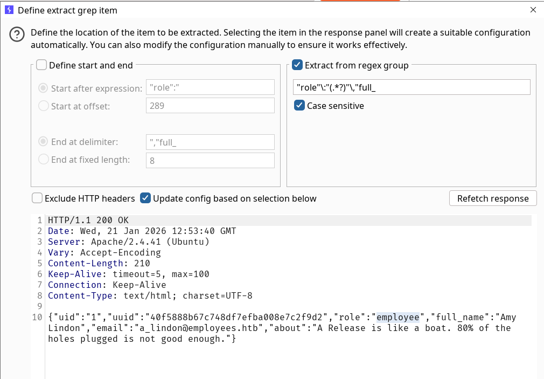The width and height of the screenshot is (544, 379).
Task: Focus the Start after expression text field
Action: pos(210,88)
